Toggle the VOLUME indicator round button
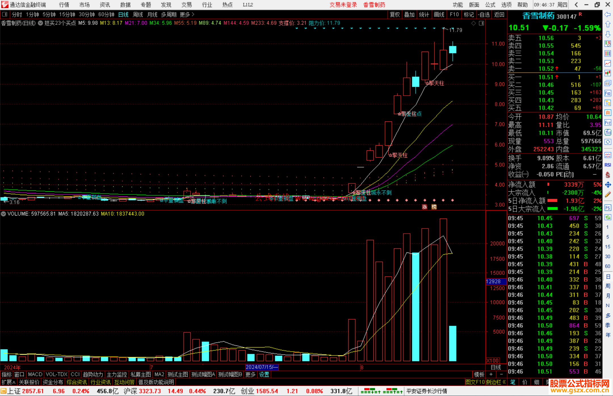The height and width of the screenshot is (396, 613). click(3, 214)
